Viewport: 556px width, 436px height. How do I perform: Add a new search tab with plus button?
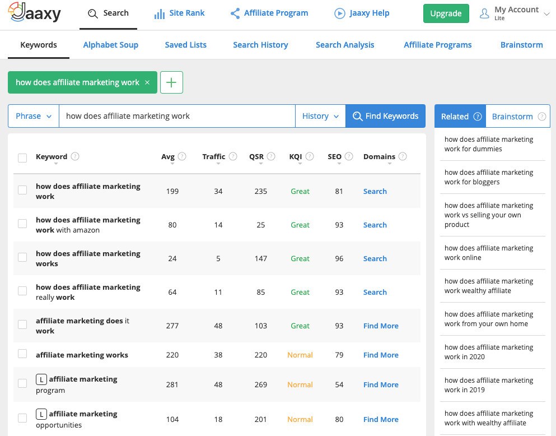coord(172,82)
